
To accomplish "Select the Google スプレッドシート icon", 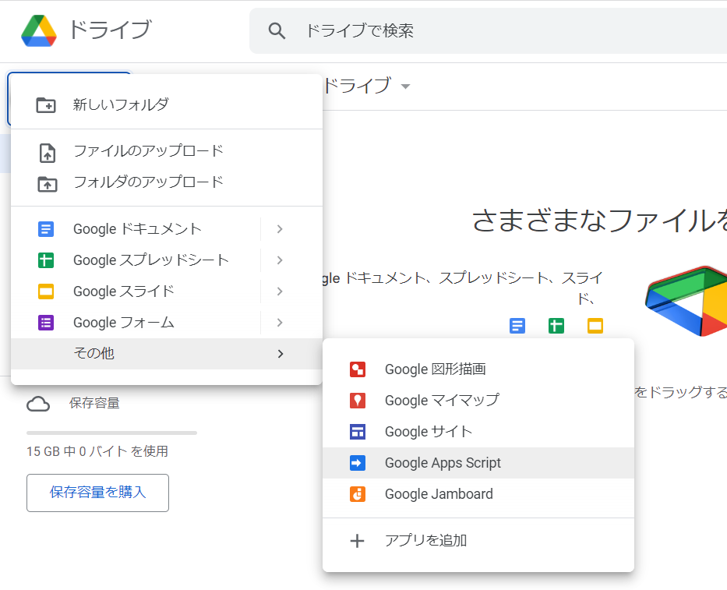I will pyautogui.click(x=47, y=260).
